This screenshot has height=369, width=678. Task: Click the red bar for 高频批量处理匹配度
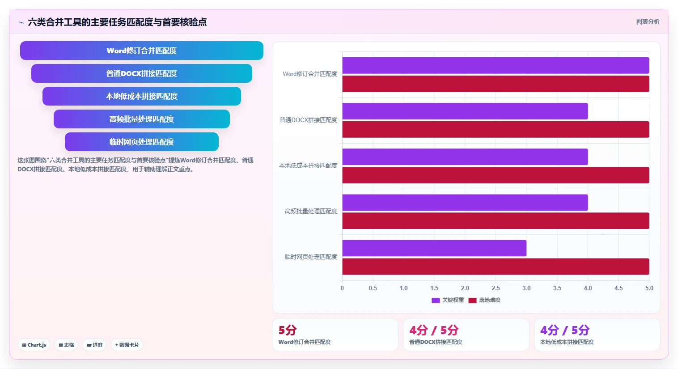[x=496, y=221]
